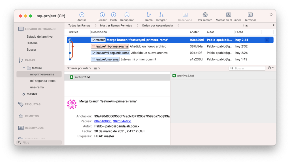Click the Reservados stash sidebar icon
This screenshot has width=290, height=164.
point(21,128)
